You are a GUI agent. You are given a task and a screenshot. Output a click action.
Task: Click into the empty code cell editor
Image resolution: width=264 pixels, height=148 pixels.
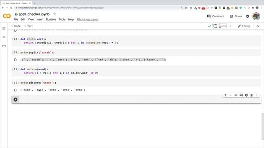tap(140, 99)
